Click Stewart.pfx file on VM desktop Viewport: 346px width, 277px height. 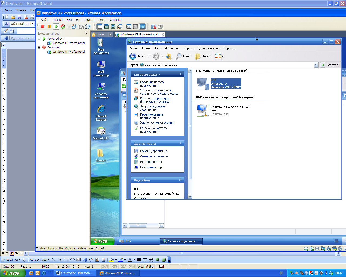pyautogui.click(x=101, y=133)
